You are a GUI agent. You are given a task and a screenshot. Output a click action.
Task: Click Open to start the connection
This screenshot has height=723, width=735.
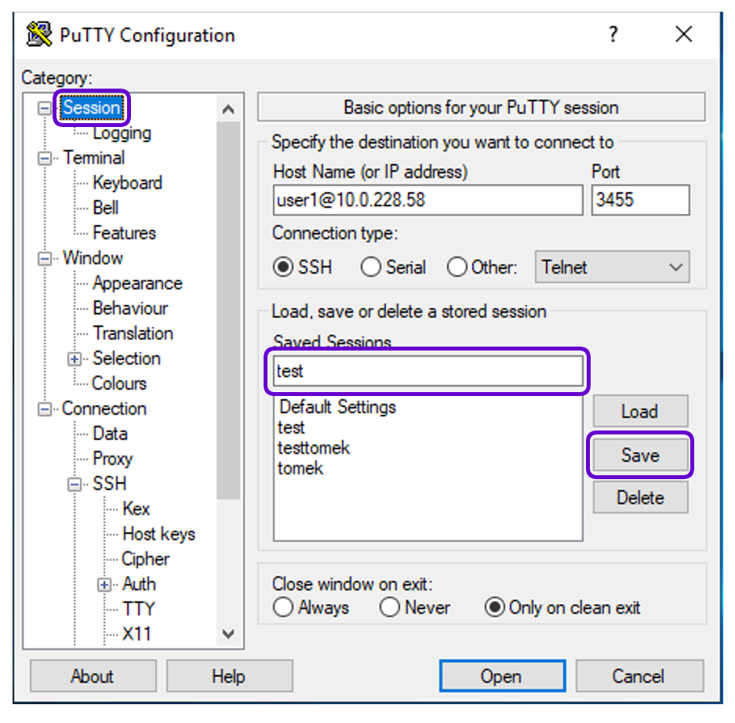502,676
